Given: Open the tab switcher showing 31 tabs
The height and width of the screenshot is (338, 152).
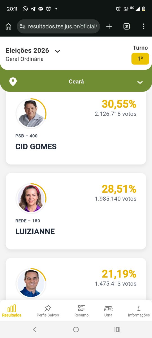Looking at the screenshot, I should point(127,26).
